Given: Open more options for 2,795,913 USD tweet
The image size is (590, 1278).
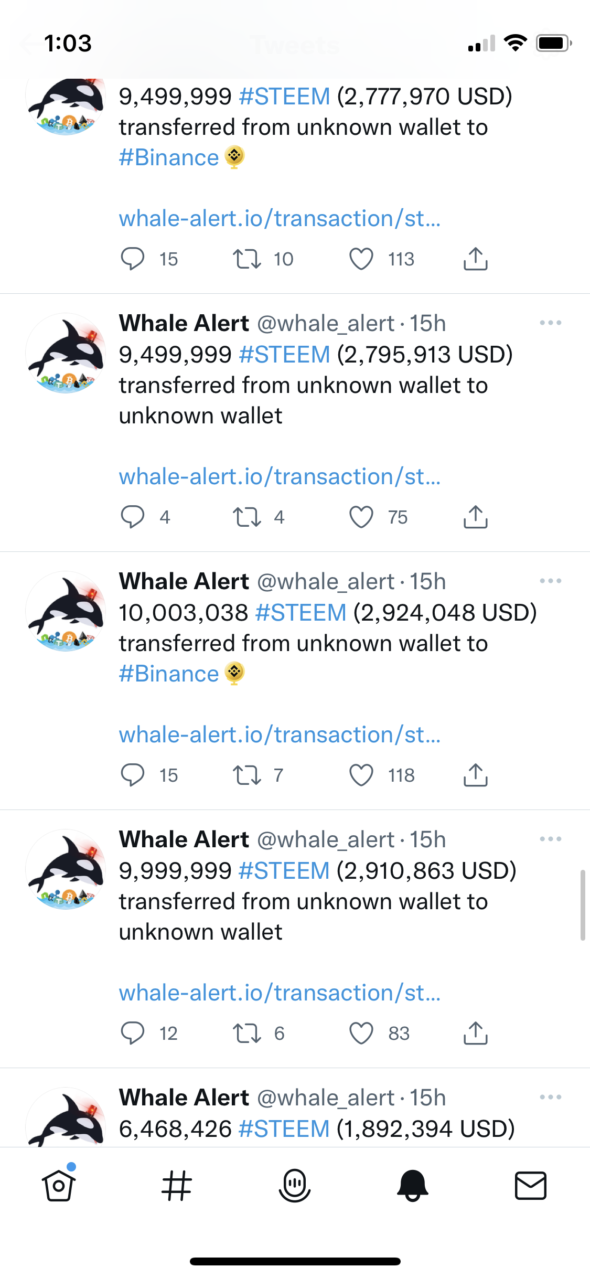Looking at the screenshot, I should [x=551, y=323].
